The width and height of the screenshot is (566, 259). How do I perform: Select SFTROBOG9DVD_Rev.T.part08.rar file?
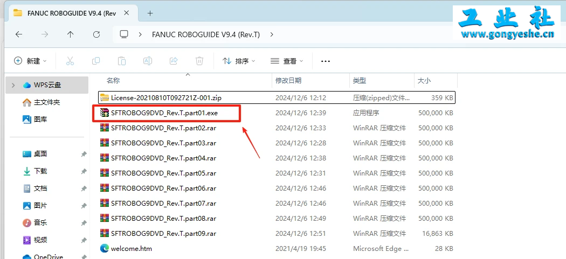[277, 218]
